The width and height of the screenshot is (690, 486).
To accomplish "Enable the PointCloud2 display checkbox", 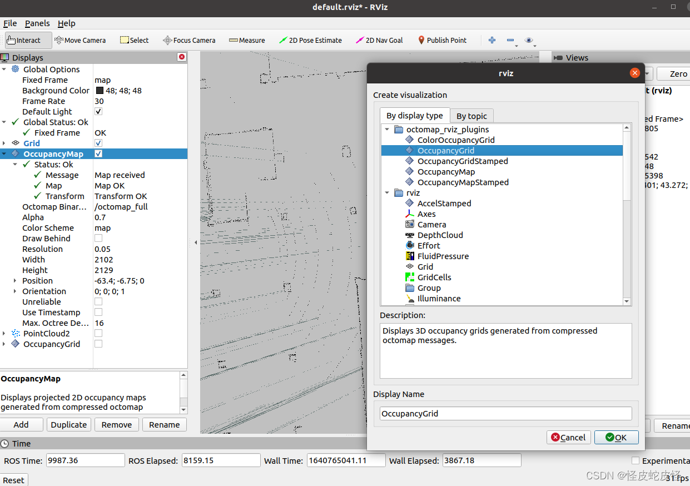I will tap(98, 333).
